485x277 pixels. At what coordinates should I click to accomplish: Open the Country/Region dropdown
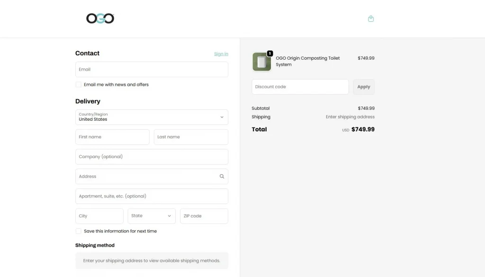pyautogui.click(x=152, y=117)
